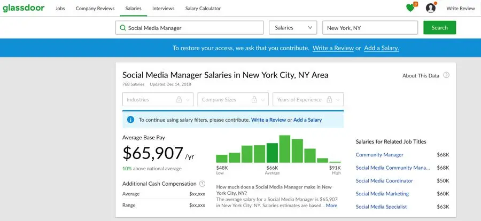This screenshot has width=481, height=221.
Task: Switch to the Interviews tab
Action: [x=163, y=9]
